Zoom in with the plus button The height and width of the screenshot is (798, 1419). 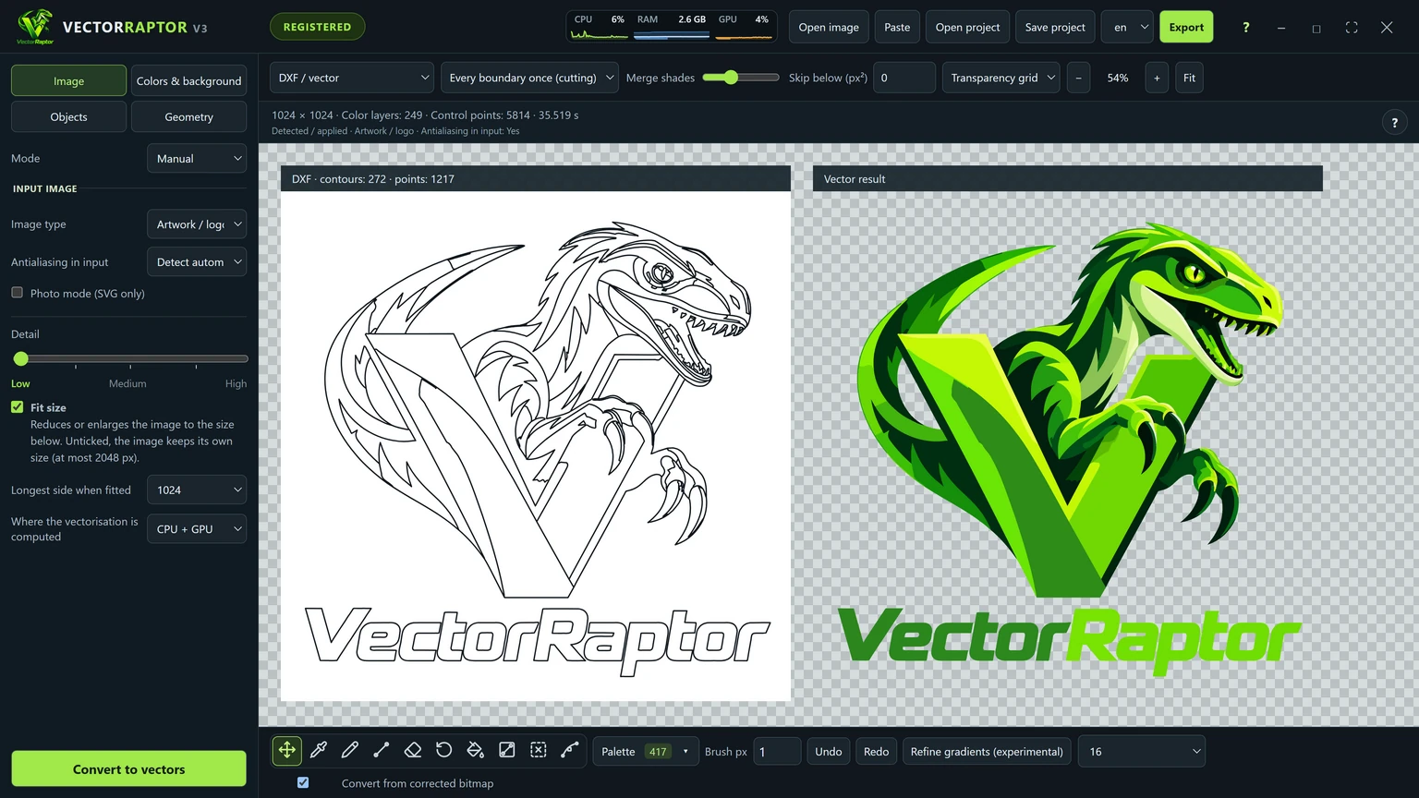1157,78
